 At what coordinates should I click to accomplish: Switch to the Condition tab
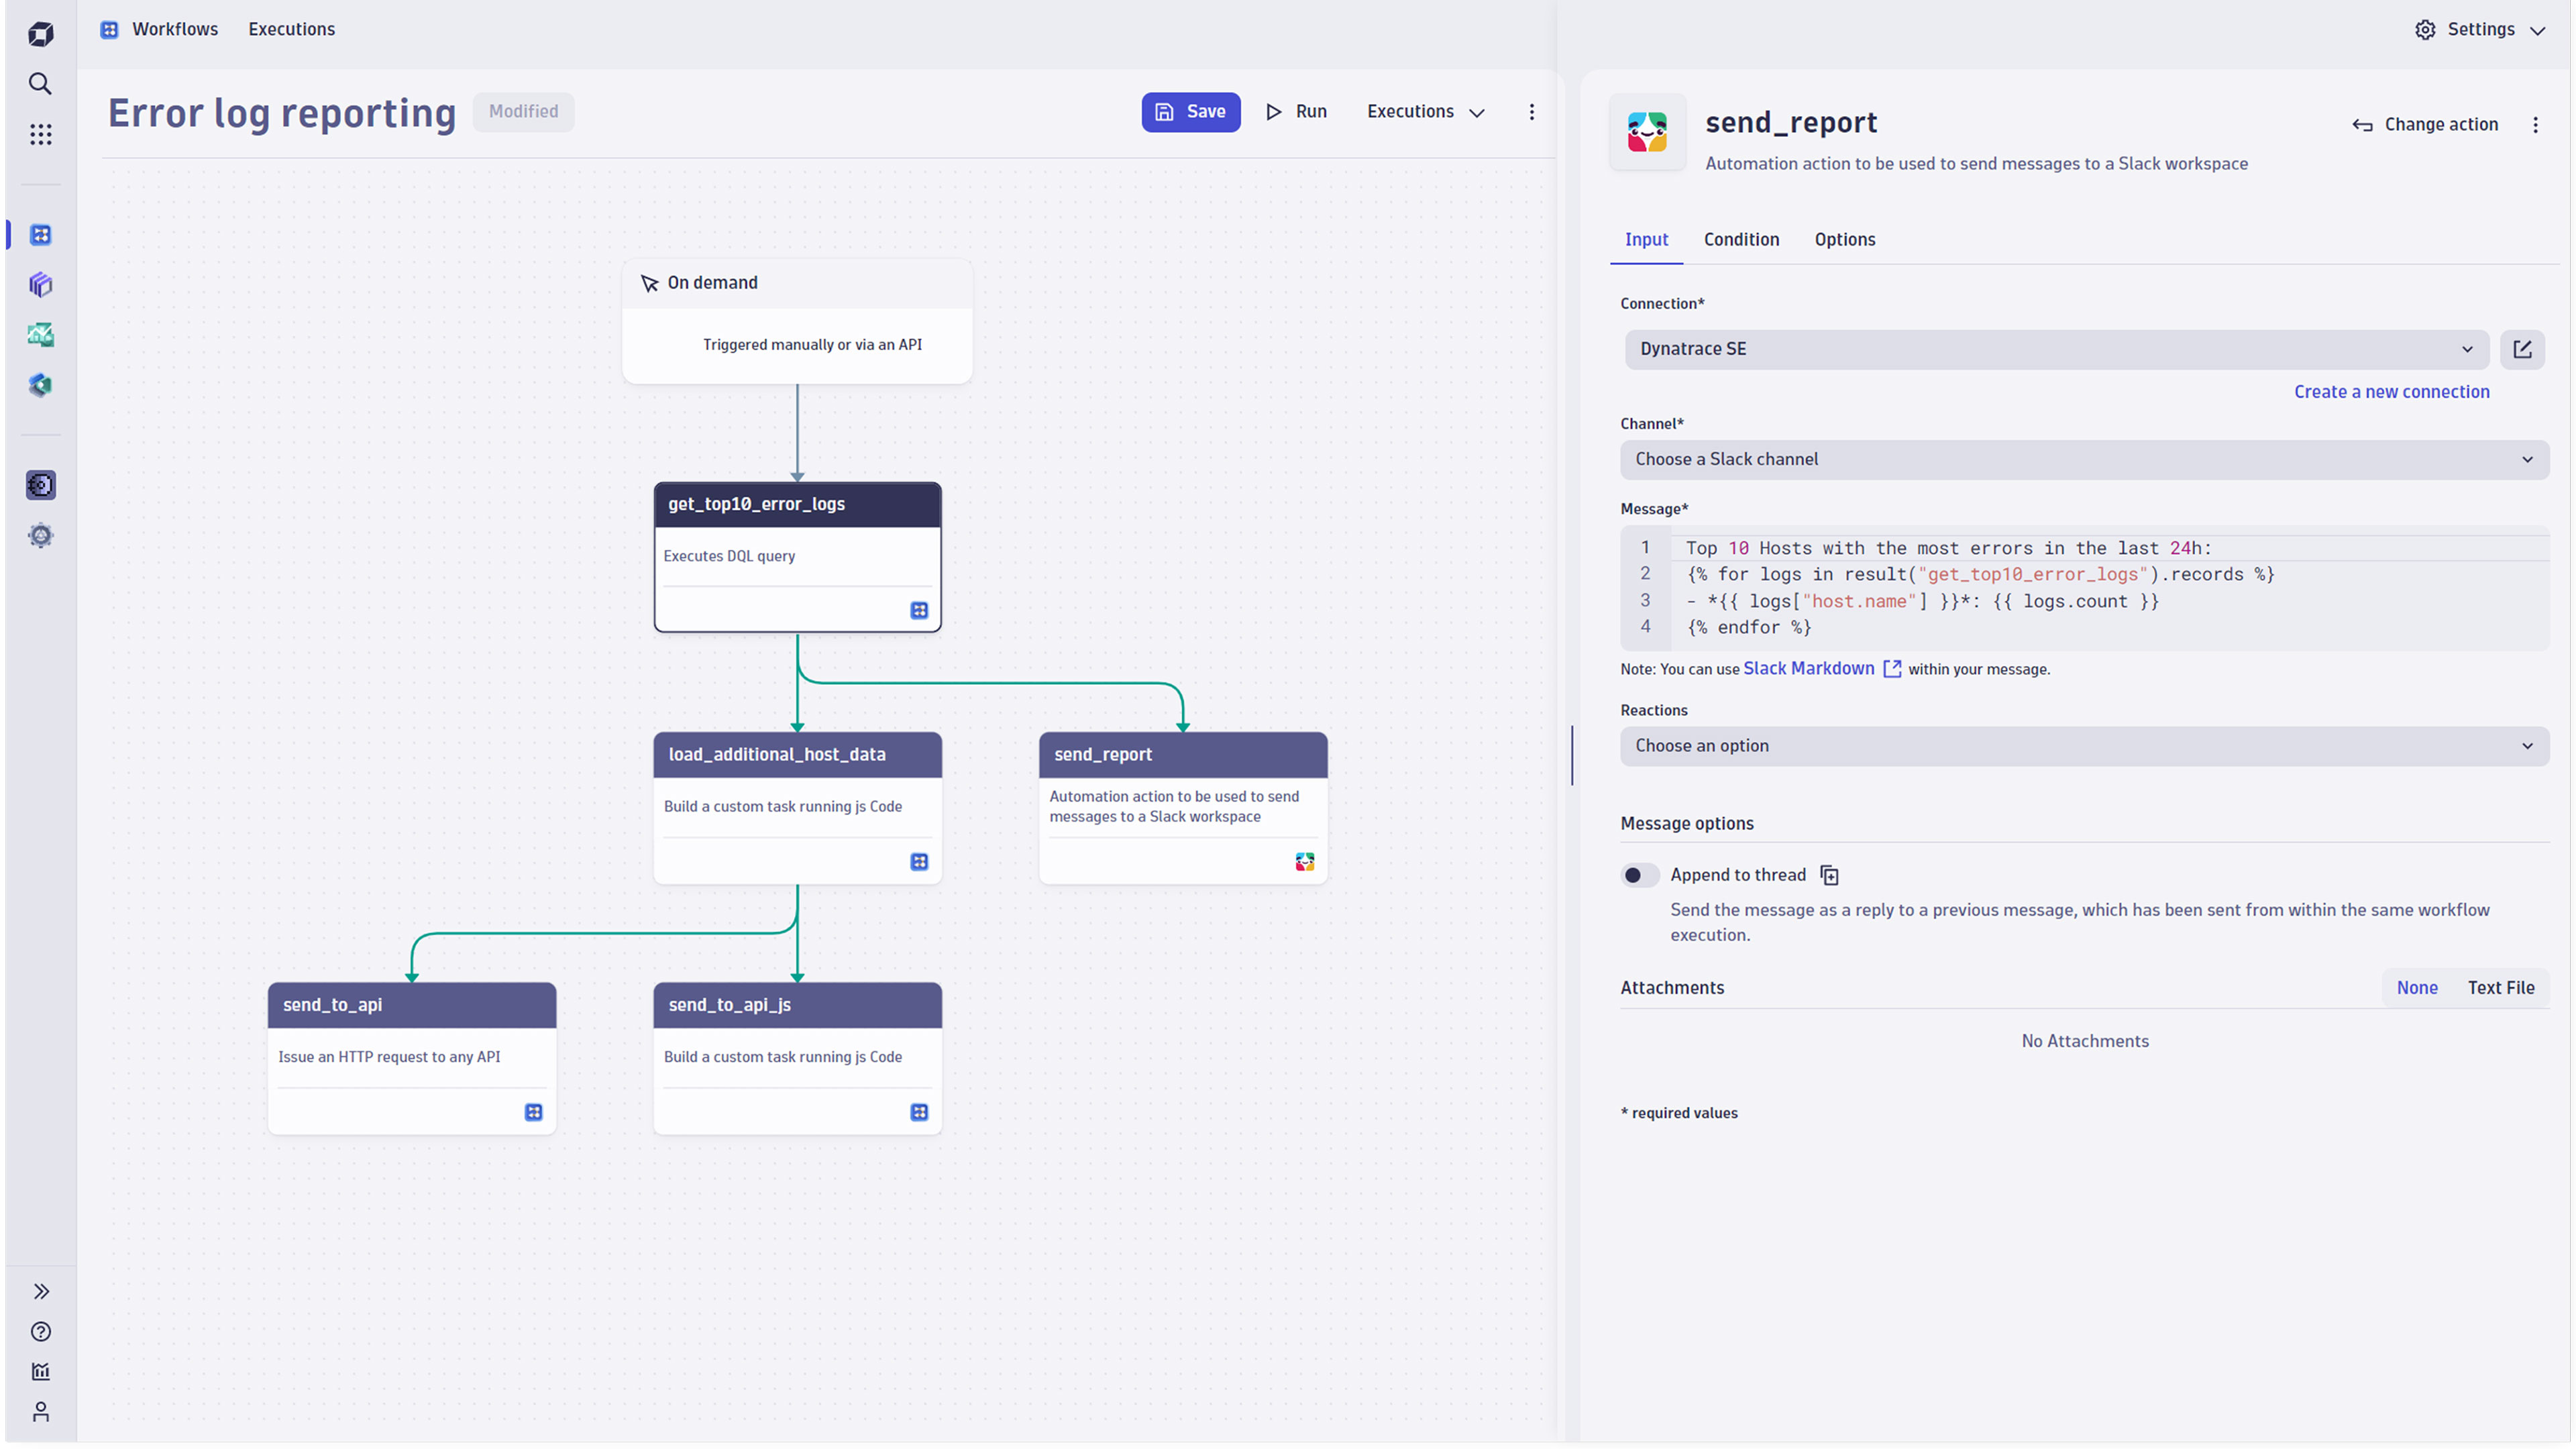pos(1741,239)
